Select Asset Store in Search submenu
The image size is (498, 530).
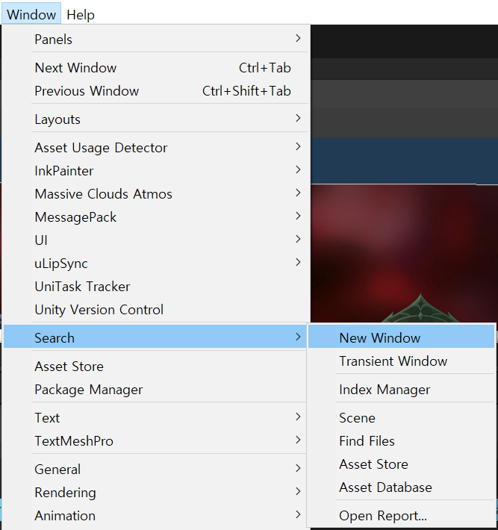click(x=401, y=464)
